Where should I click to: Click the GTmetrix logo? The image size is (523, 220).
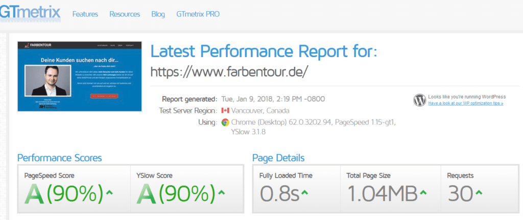coord(30,13)
